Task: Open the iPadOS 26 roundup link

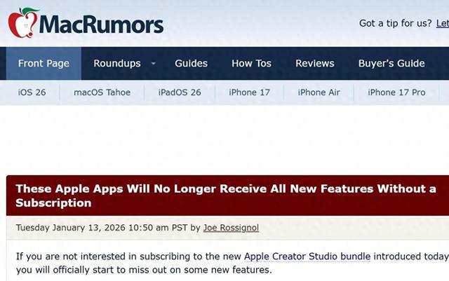Action: (x=180, y=92)
